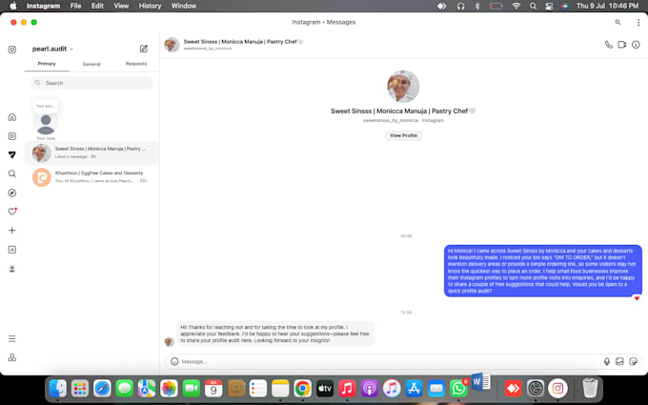Click sent blue message bubble
This screenshot has height=405, width=648.
click(543, 271)
